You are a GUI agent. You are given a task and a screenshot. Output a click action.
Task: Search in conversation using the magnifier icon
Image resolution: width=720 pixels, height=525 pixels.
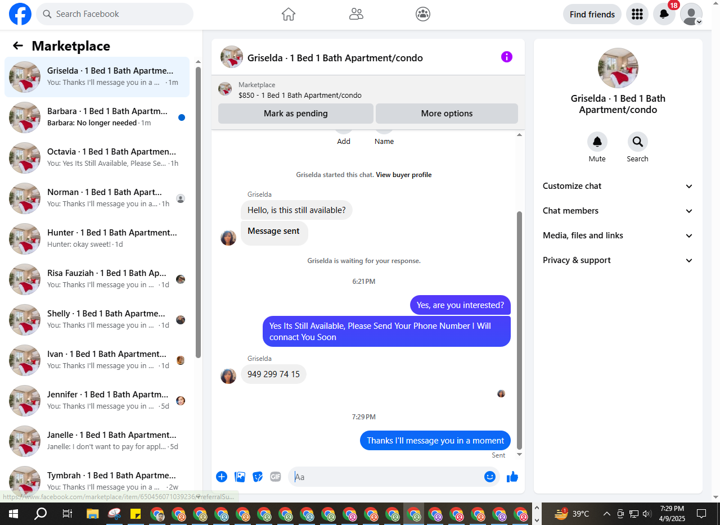pyautogui.click(x=637, y=142)
